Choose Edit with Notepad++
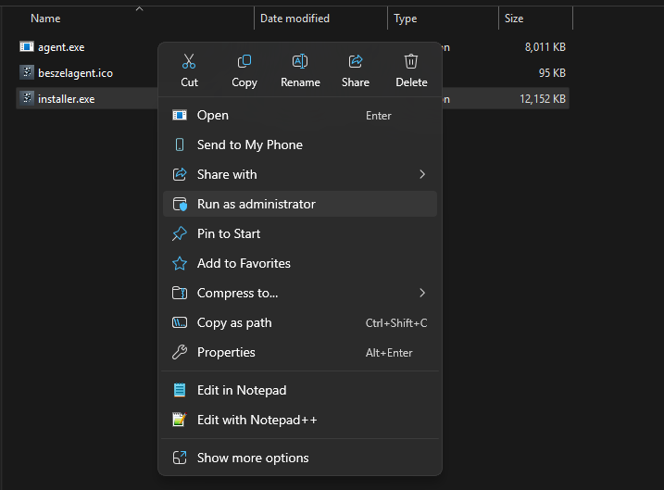 click(x=257, y=420)
